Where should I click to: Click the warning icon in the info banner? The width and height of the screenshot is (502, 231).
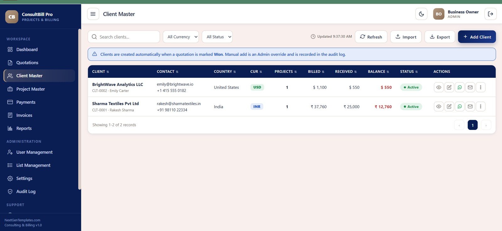point(94,54)
